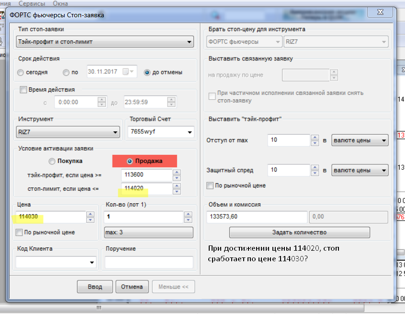405x314 pixels.
Task: Select the "Покупка" radio button
Action: 52,162
